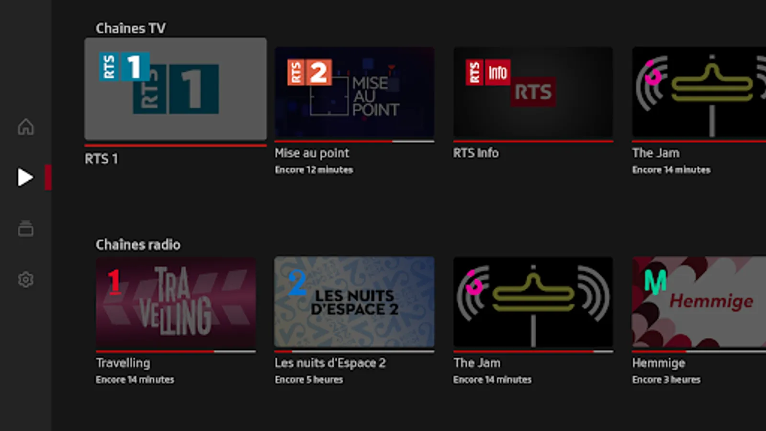Play the Les nuits d'Espace 2 thumbnail
The image size is (766, 431).
(354, 302)
